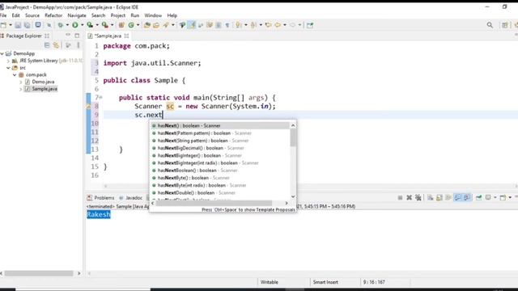Screen dimensions: 518x291
Task: Collapse the DemoApp project node
Action: [x=2, y=53]
